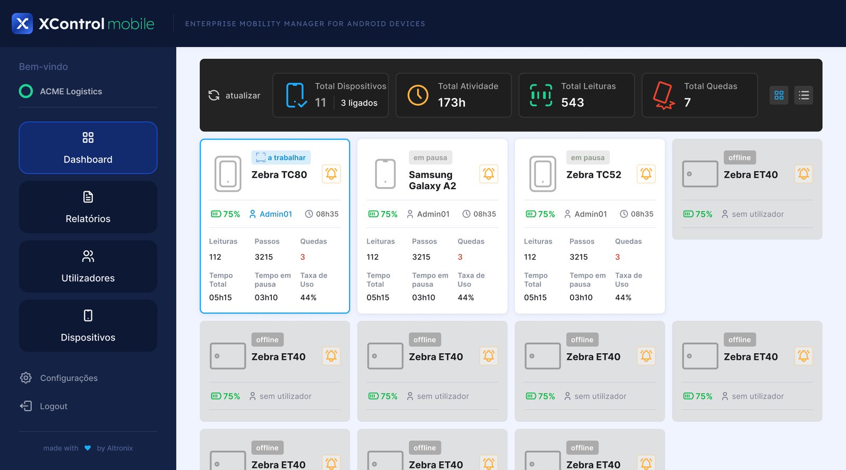
Task: Switch to list view layout
Action: (804, 95)
